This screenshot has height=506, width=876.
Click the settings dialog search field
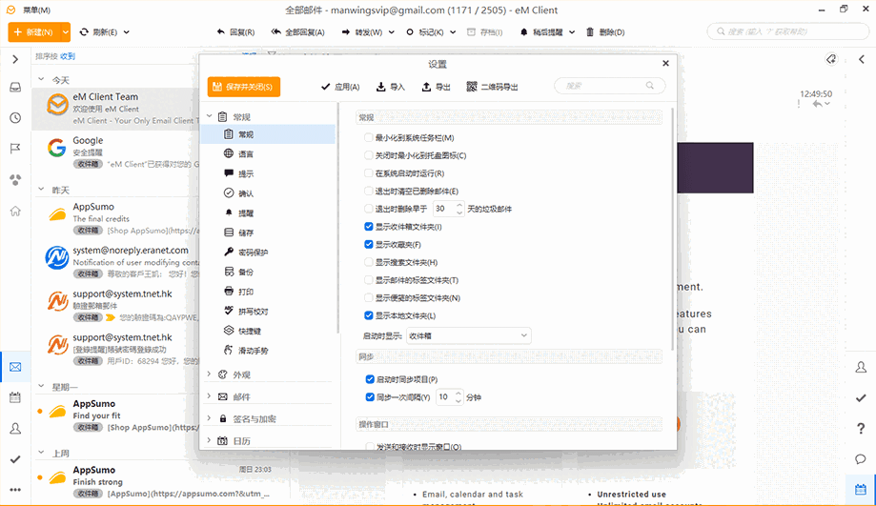coord(609,86)
